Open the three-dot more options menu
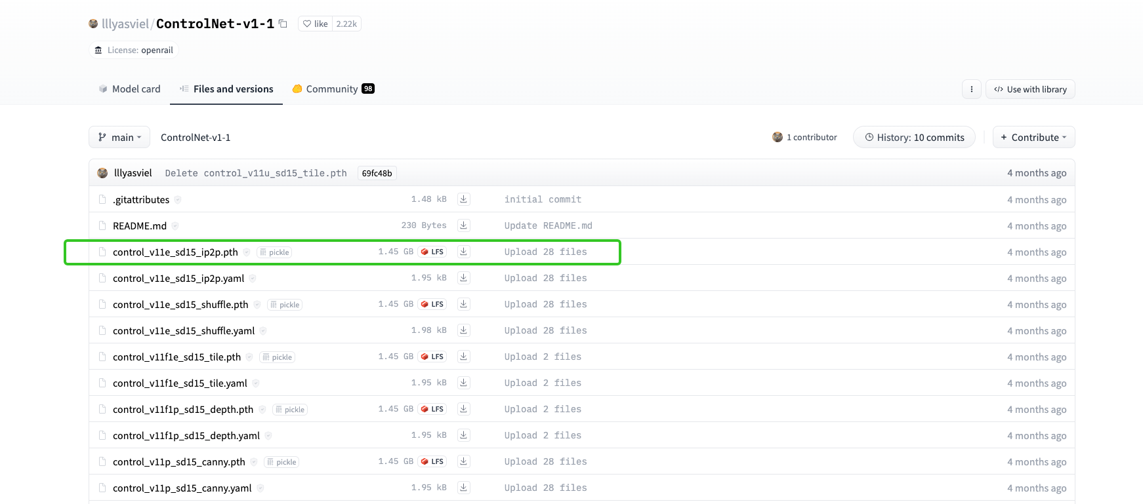The width and height of the screenshot is (1143, 504). tap(971, 89)
